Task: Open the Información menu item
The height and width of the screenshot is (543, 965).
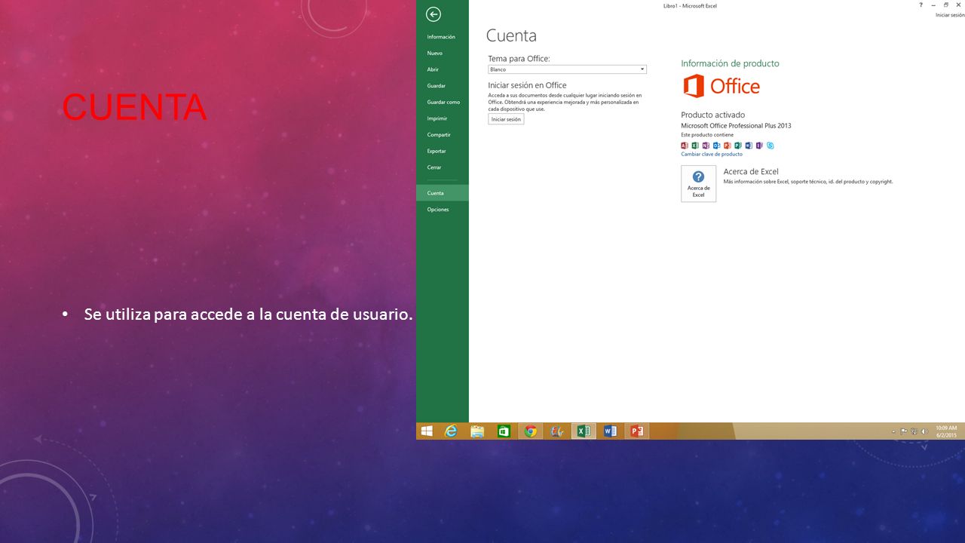Action: [x=442, y=37]
